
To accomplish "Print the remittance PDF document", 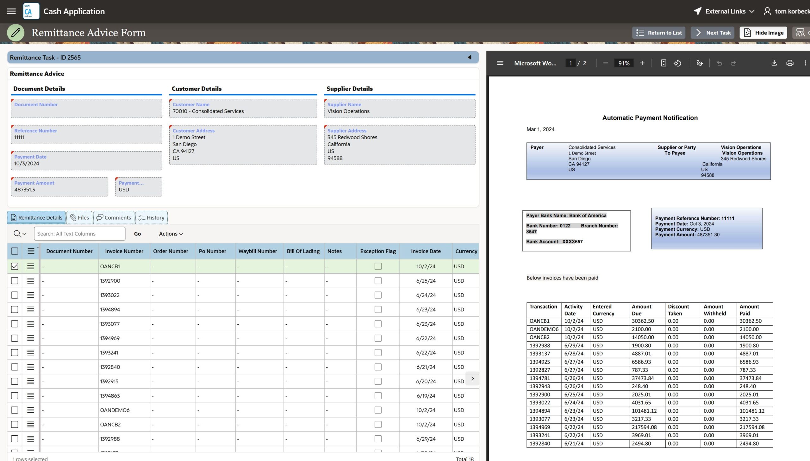I will coord(790,63).
